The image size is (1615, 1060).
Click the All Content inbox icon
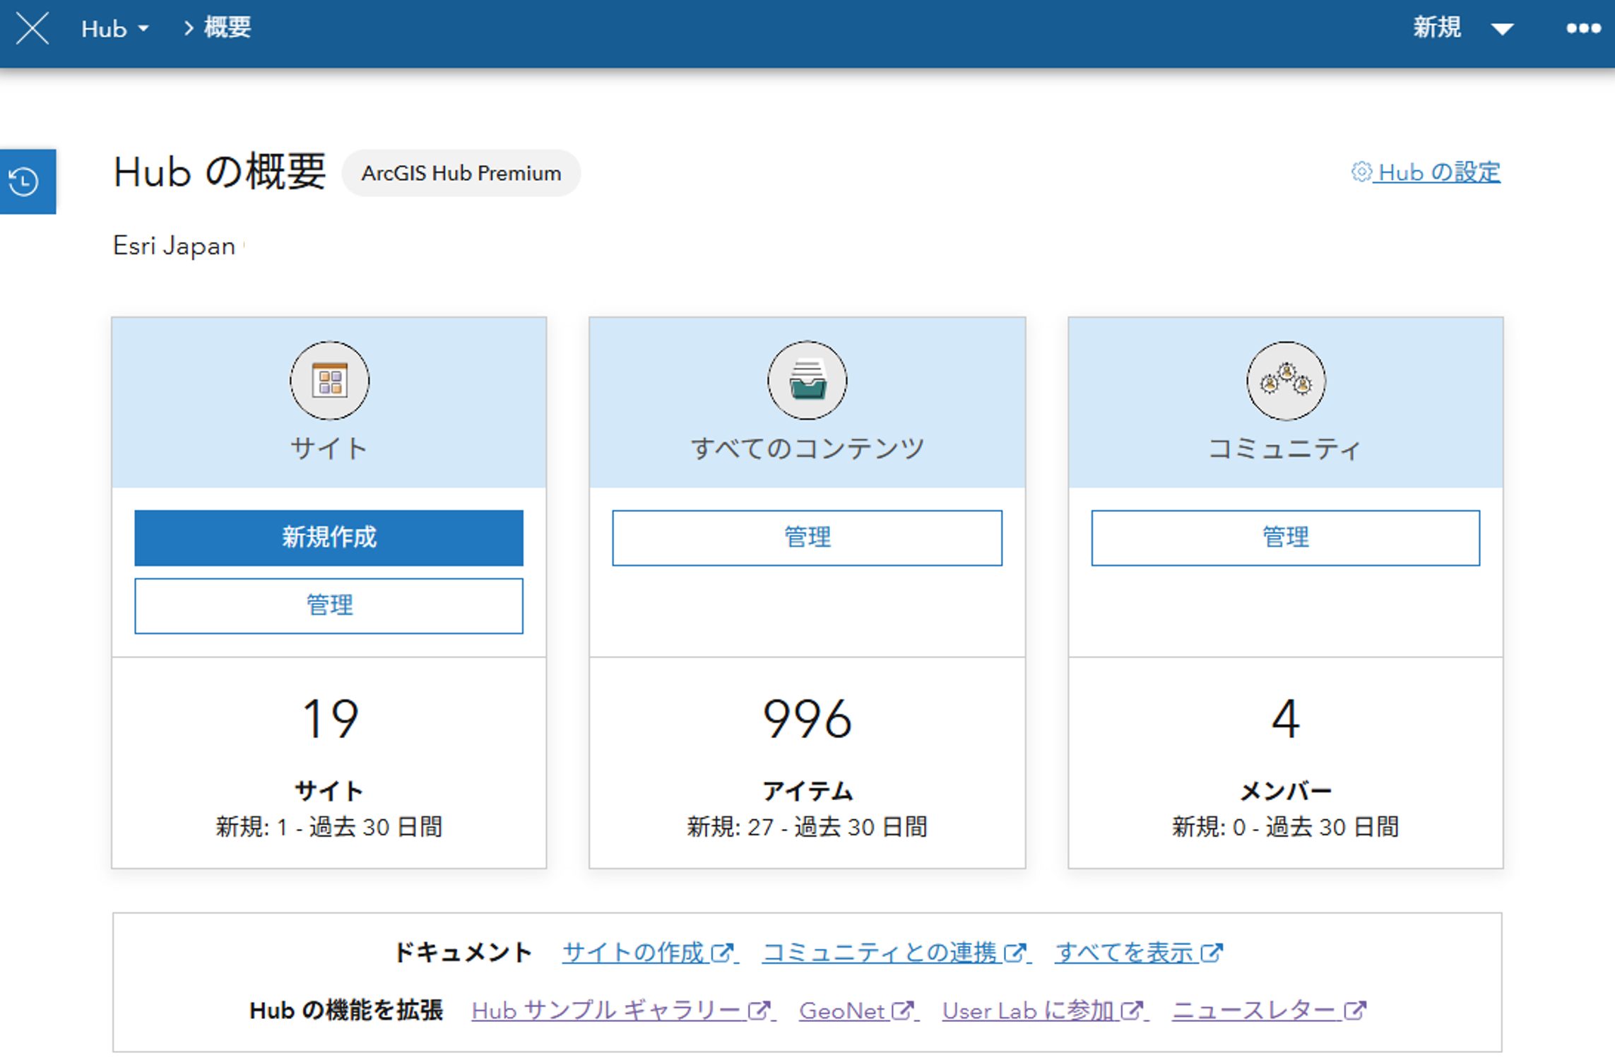(x=807, y=381)
